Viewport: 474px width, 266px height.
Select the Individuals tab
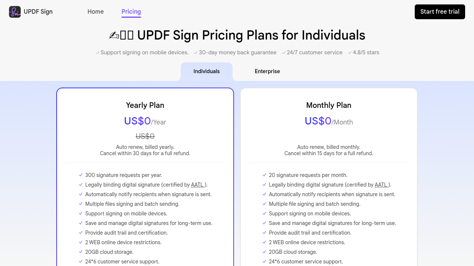(207, 71)
